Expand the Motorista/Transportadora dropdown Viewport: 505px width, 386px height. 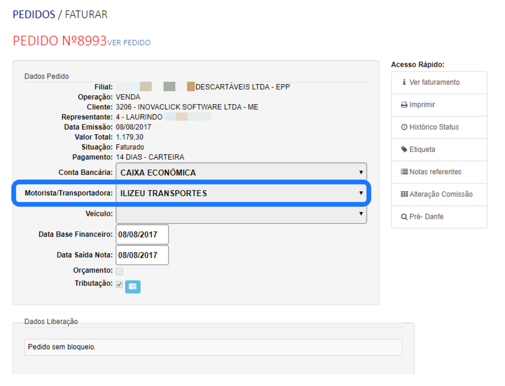click(x=241, y=193)
